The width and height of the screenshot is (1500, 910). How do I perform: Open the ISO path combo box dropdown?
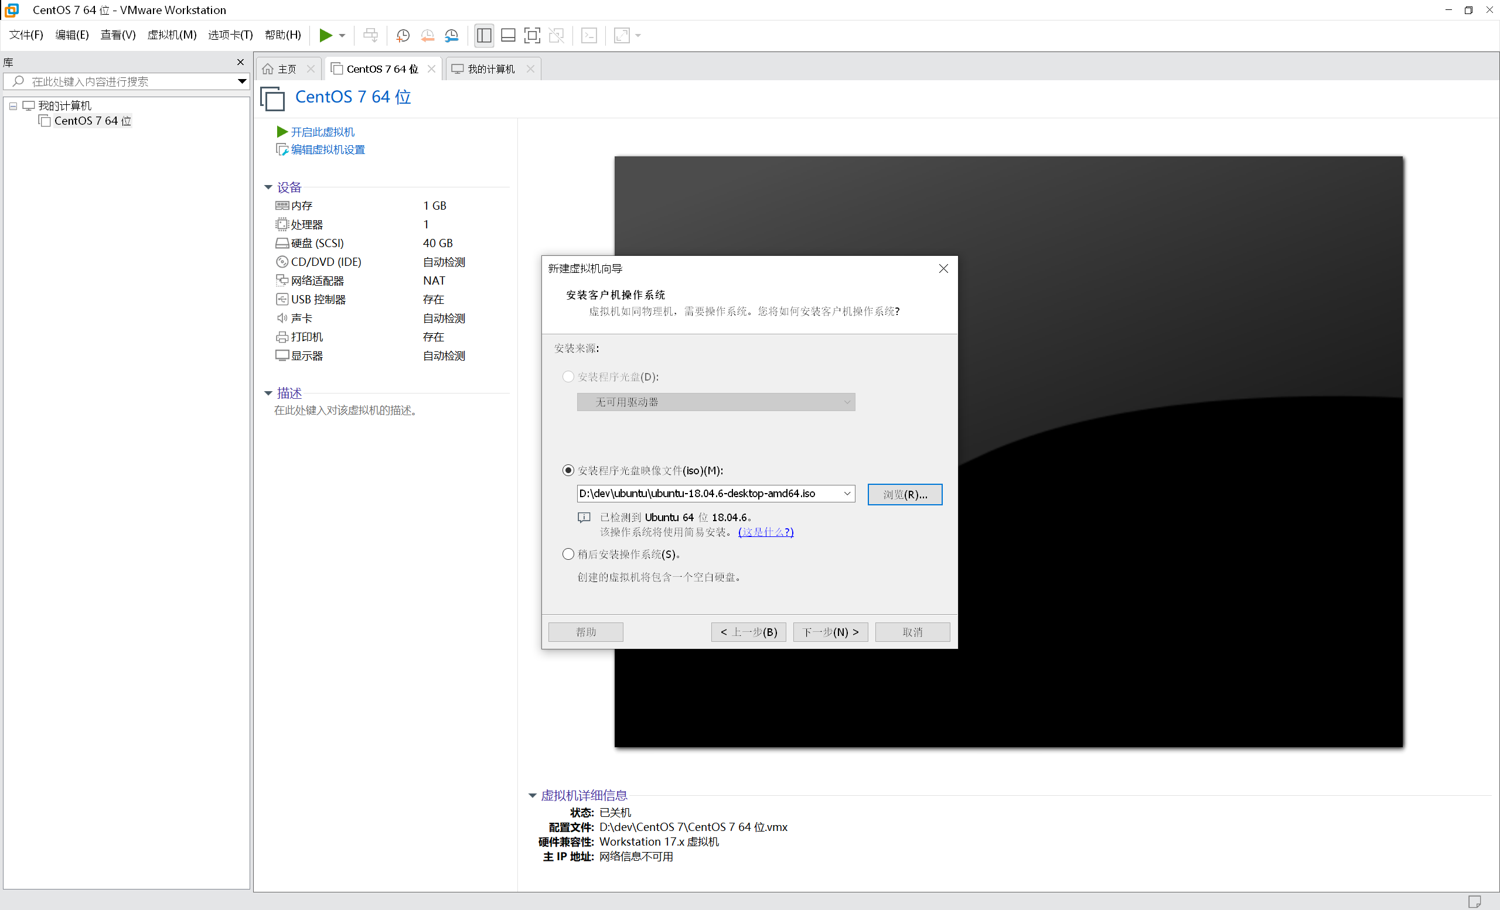847,493
